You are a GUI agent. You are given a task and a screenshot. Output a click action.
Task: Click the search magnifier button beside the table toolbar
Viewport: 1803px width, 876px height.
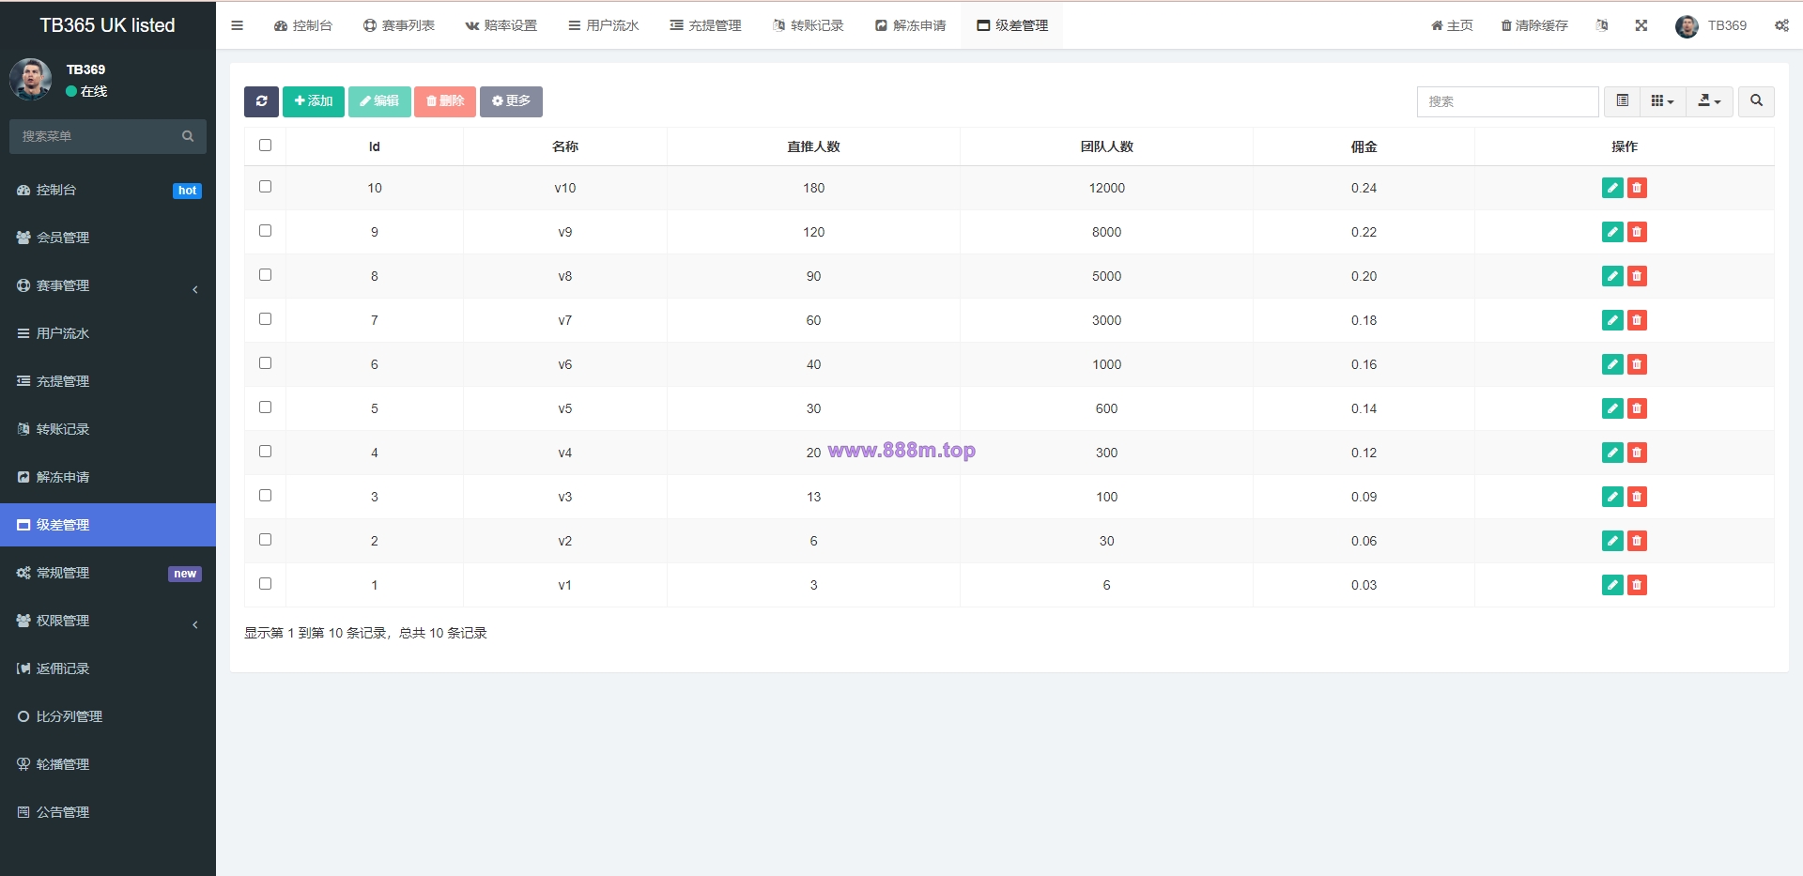(x=1756, y=101)
